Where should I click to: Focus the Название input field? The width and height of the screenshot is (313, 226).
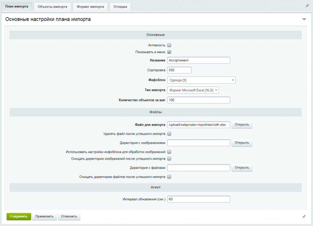pyautogui.click(x=199, y=60)
